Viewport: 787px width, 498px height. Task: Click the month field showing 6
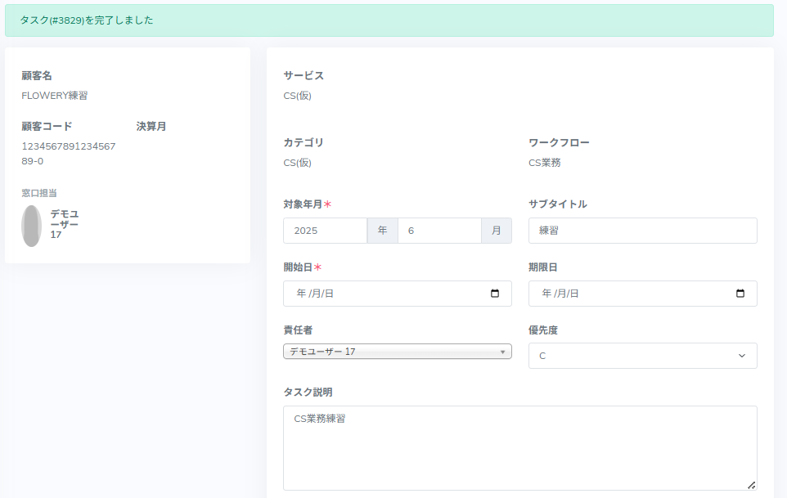[x=438, y=231]
